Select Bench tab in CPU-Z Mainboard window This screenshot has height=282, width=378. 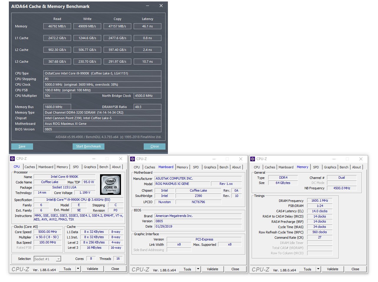point(224,167)
